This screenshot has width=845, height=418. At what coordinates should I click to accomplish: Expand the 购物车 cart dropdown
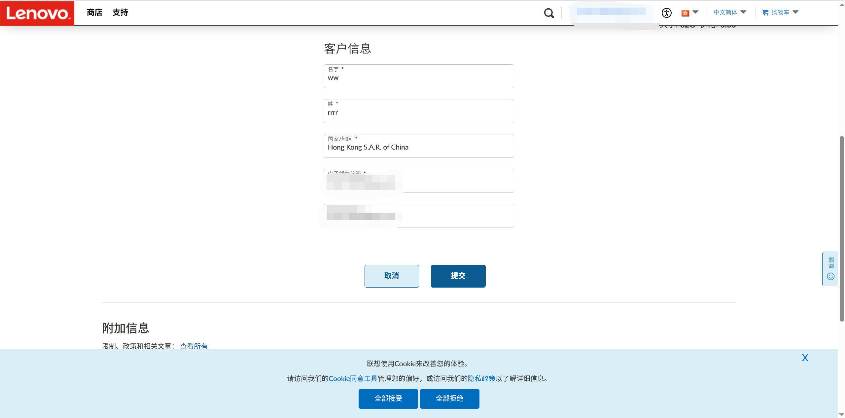795,12
